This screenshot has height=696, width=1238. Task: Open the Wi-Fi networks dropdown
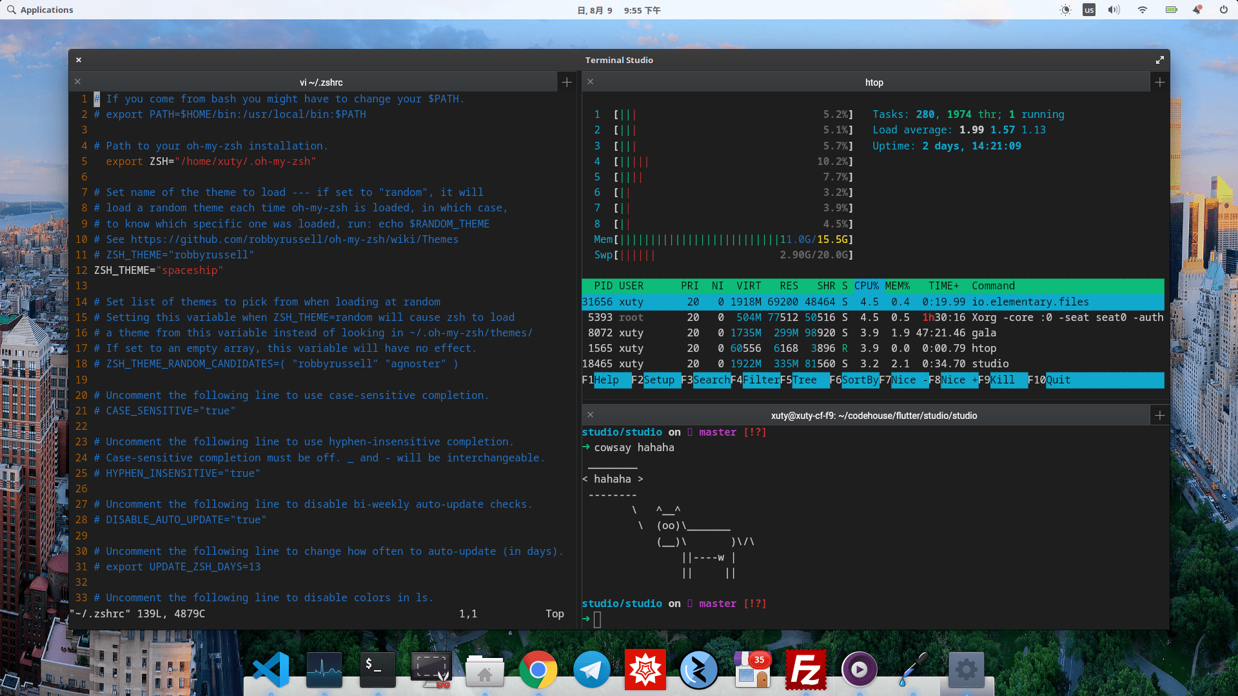tap(1142, 10)
